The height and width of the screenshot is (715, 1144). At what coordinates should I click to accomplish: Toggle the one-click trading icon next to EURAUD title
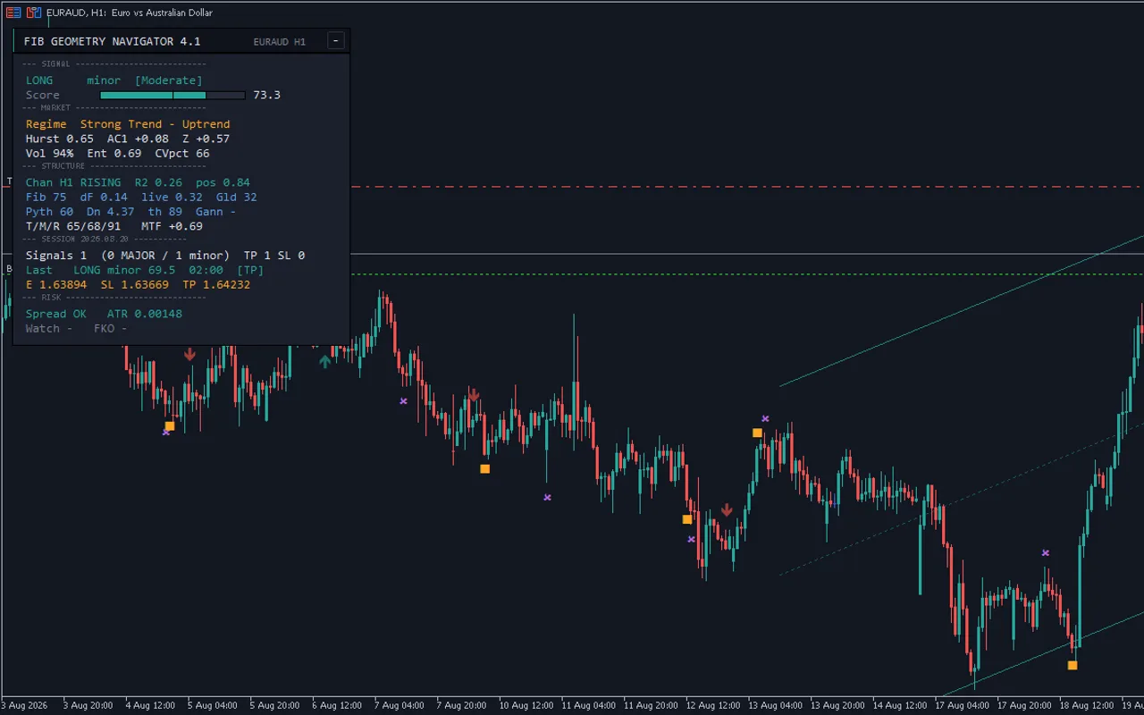33,13
